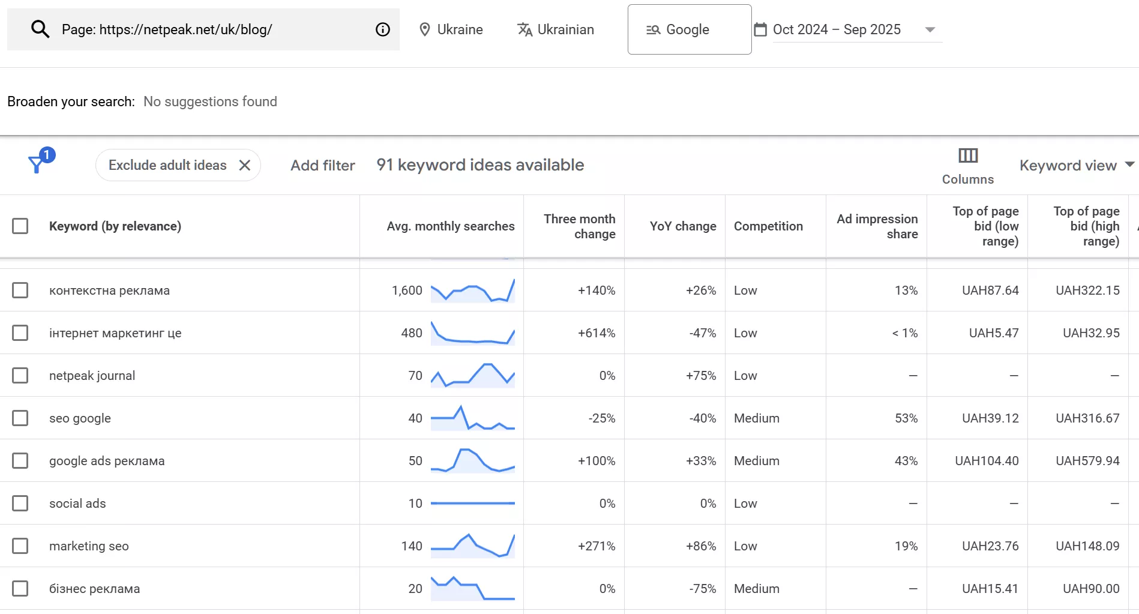This screenshot has height=614, width=1139.
Task: Click the контекстна реклама trend sparkline
Action: (x=472, y=290)
